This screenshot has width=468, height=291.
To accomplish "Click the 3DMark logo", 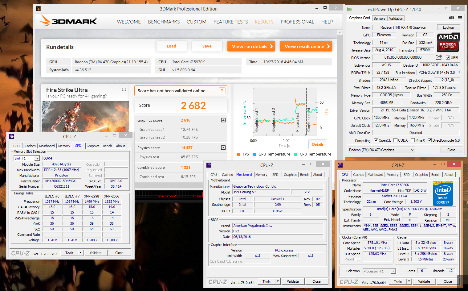I will point(68,21).
